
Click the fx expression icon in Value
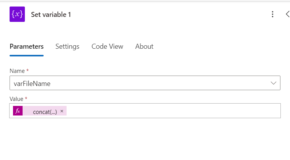[18, 111]
